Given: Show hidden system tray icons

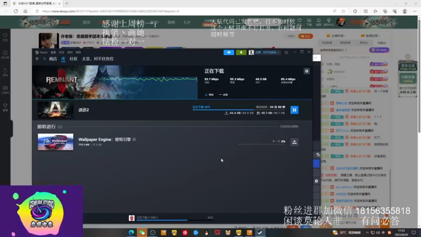Looking at the screenshot, I should 367,232.
